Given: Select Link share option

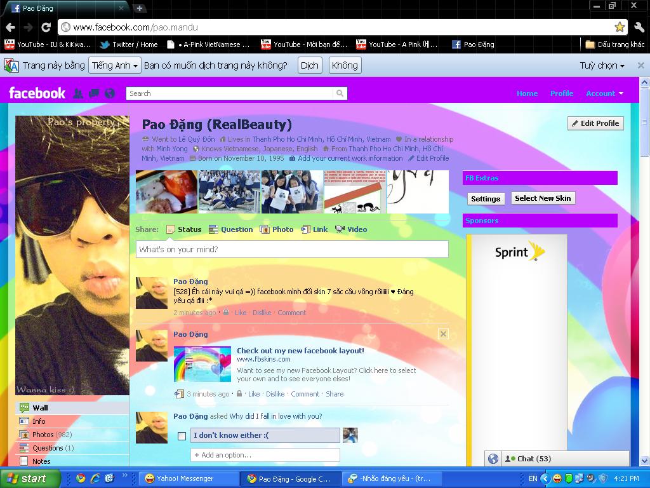Looking at the screenshot, I should point(314,229).
